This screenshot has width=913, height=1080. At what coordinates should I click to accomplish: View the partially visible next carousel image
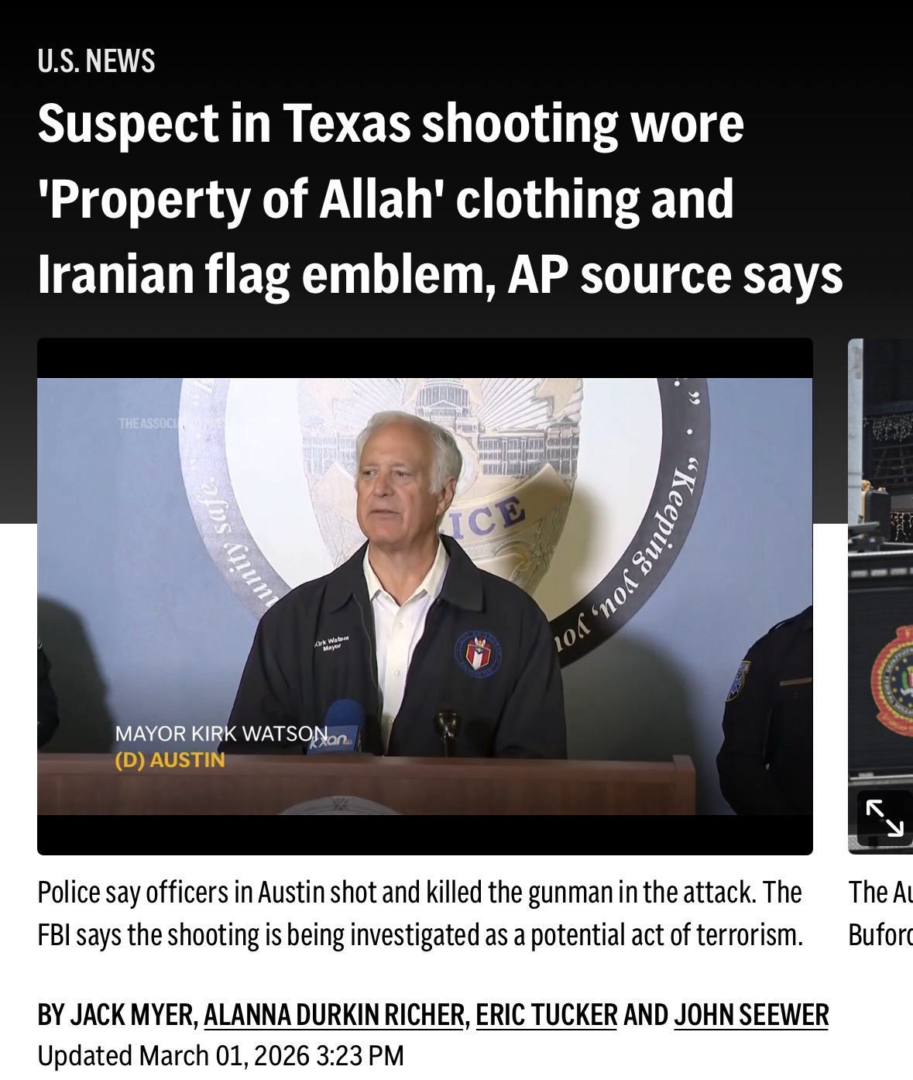coord(880,597)
